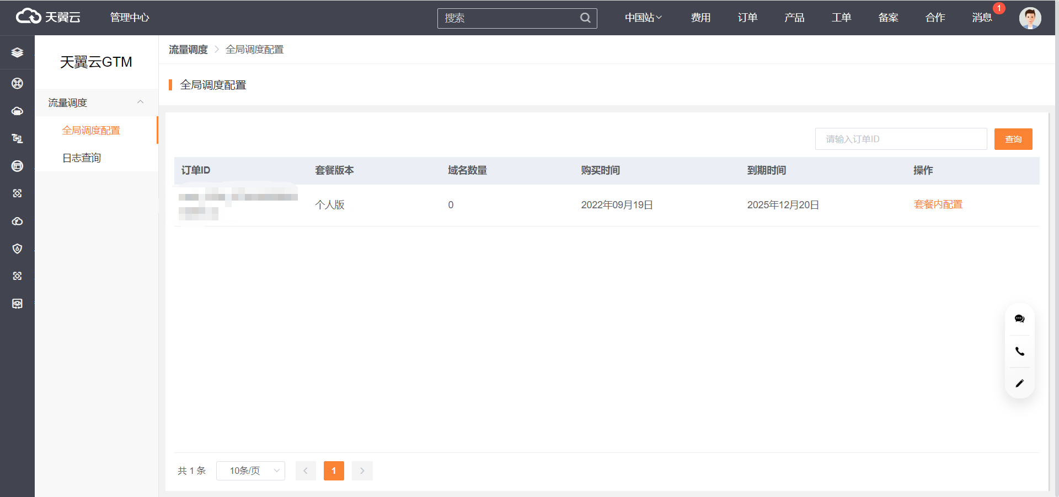Click the circular window panel sidebar icon
This screenshot has height=497, width=1059.
tap(17, 166)
